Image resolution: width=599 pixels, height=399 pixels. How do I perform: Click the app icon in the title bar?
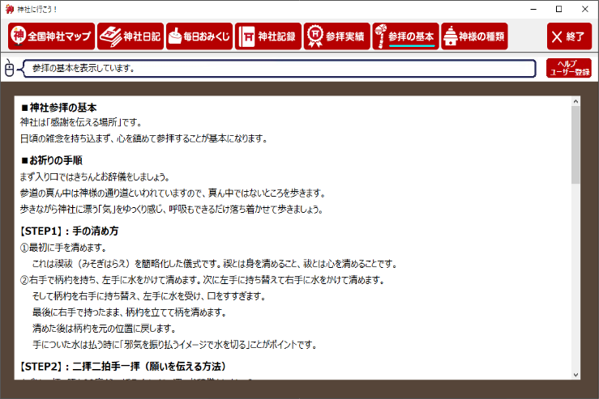10,9
